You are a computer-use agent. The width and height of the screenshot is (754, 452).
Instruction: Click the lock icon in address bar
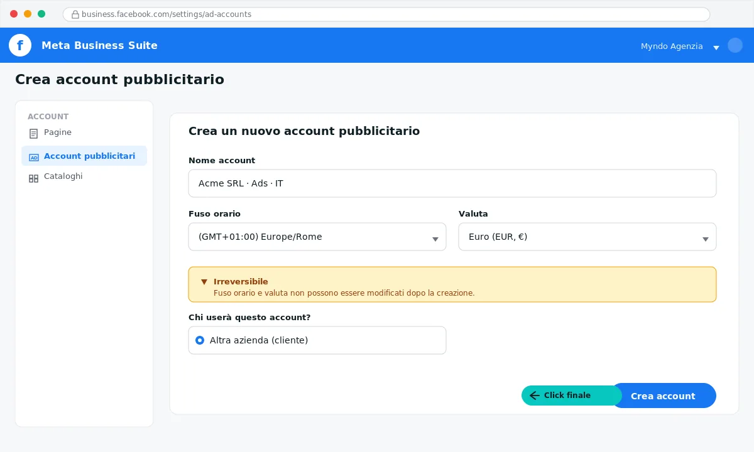click(x=75, y=14)
